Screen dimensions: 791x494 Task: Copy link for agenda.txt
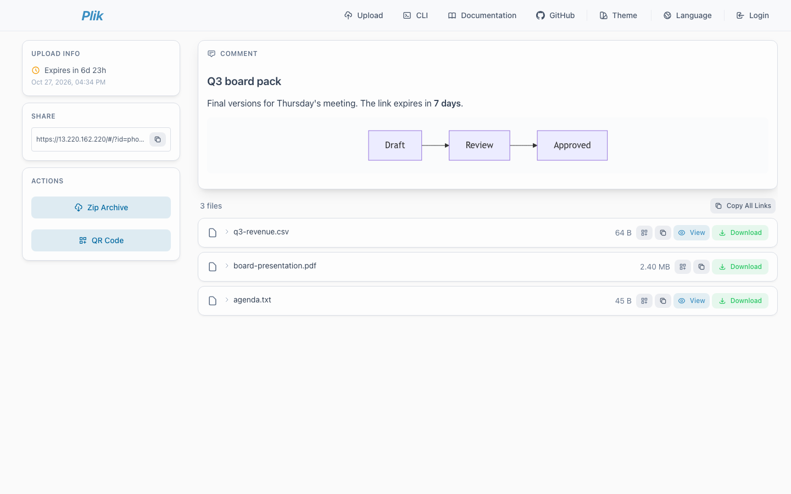coord(663,301)
